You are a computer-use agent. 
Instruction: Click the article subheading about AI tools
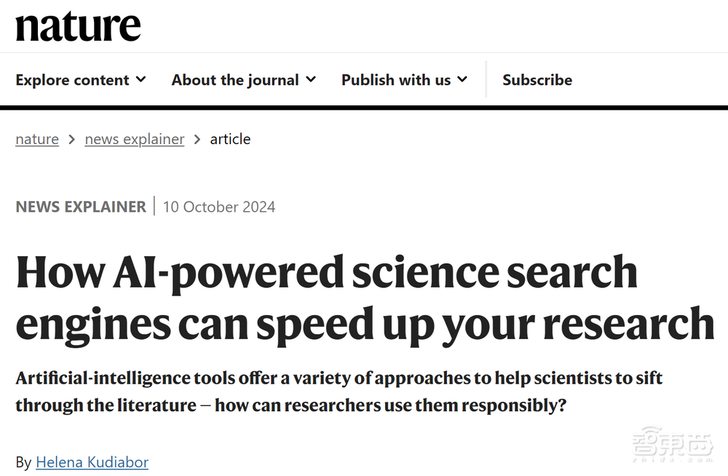339,391
